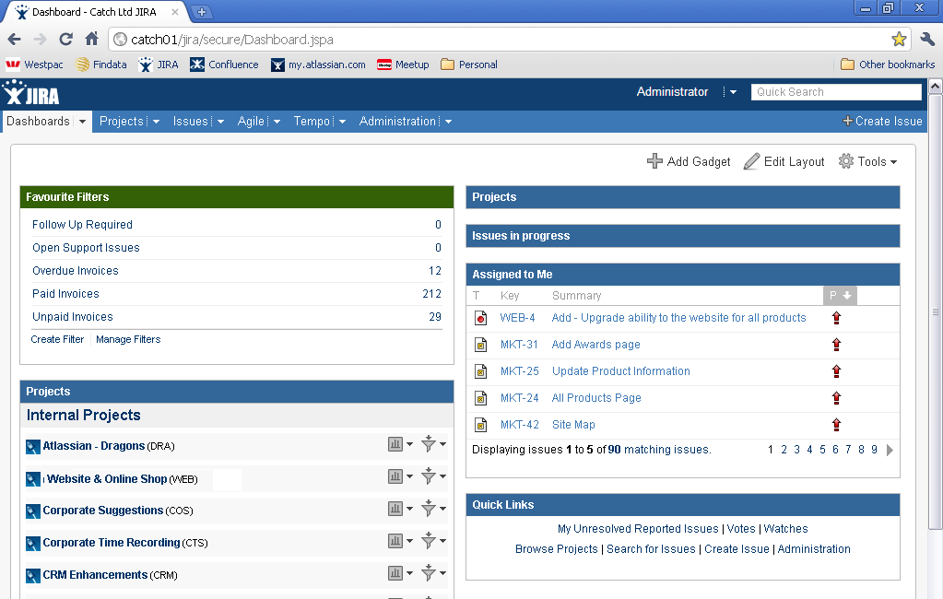Image resolution: width=943 pixels, height=599 pixels.
Task: Expand the Projects menu dropdown arrow
Action: (x=156, y=122)
